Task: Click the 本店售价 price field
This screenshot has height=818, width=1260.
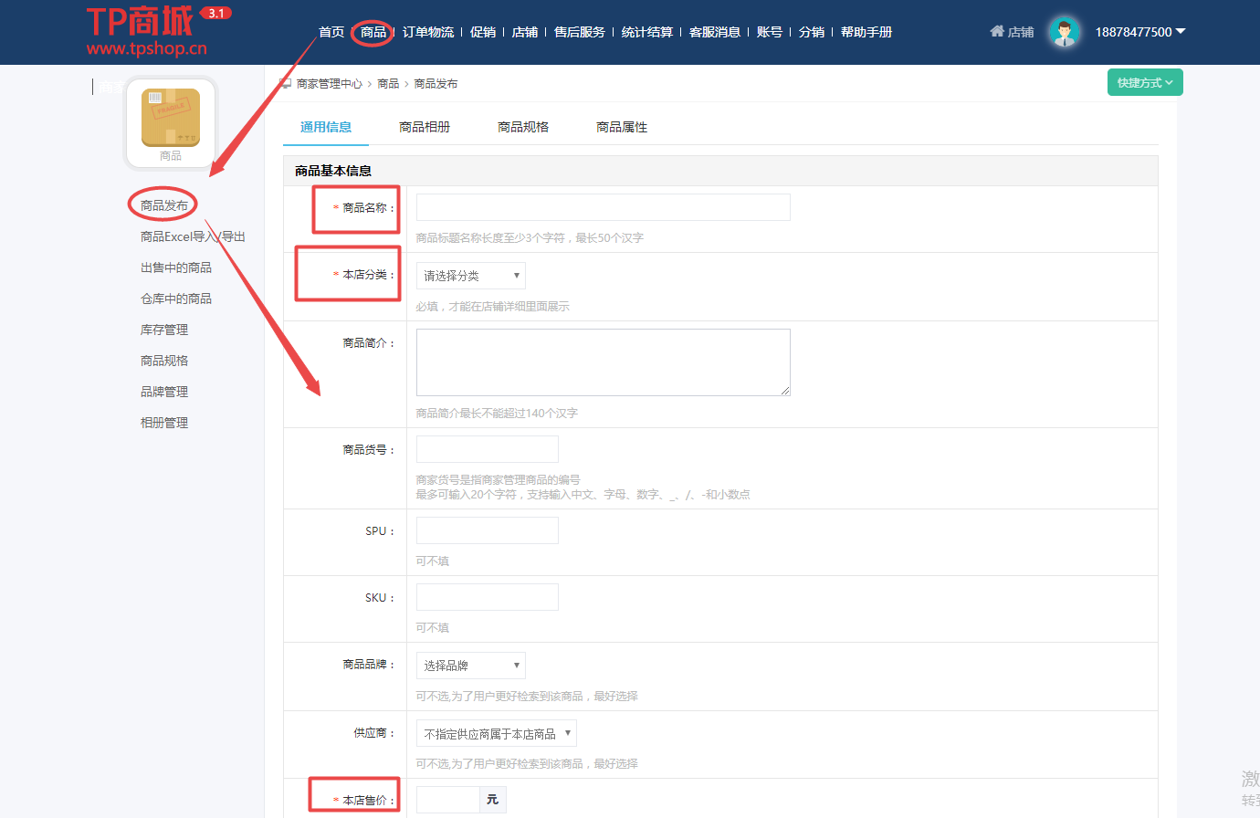Action: click(x=448, y=800)
